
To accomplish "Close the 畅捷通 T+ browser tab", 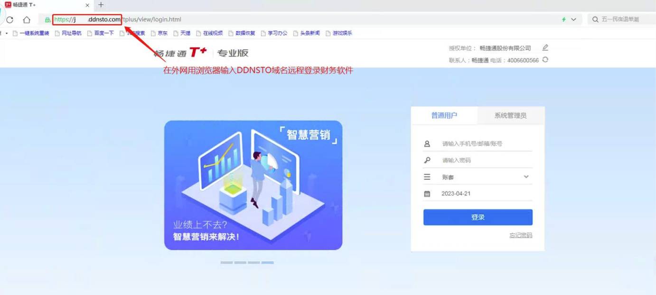I will [87, 5].
